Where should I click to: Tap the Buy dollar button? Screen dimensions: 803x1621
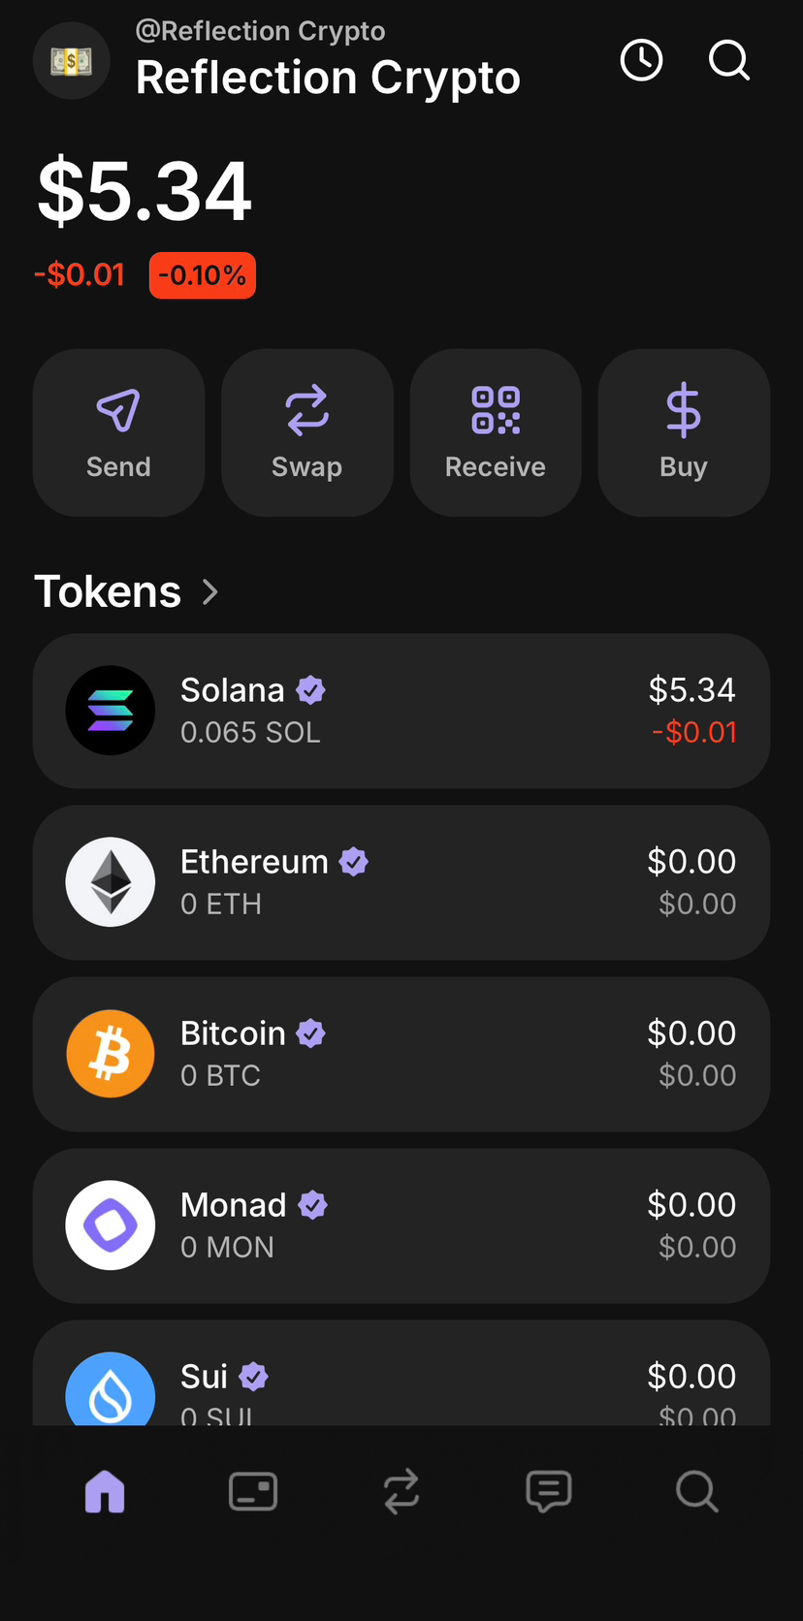(684, 432)
